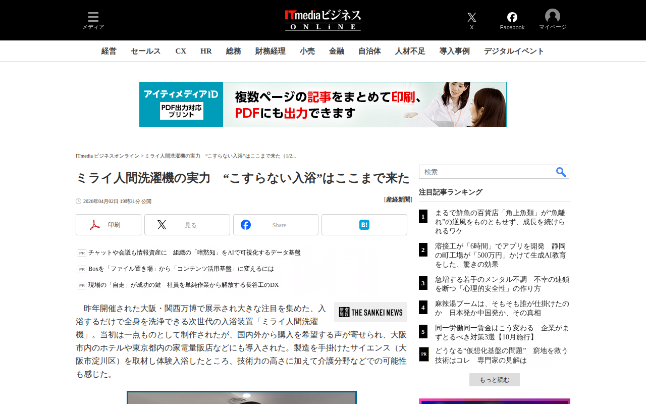This screenshot has width=646, height=404.
Task: Open ranking 5 article on 同一労働同一賃金
Action: (x=502, y=332)
